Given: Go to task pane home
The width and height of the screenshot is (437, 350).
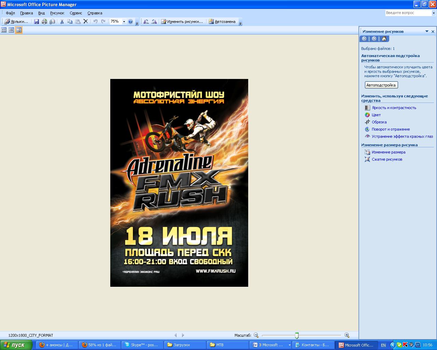Looking at the screenshot, I should [x=384, y=39].
